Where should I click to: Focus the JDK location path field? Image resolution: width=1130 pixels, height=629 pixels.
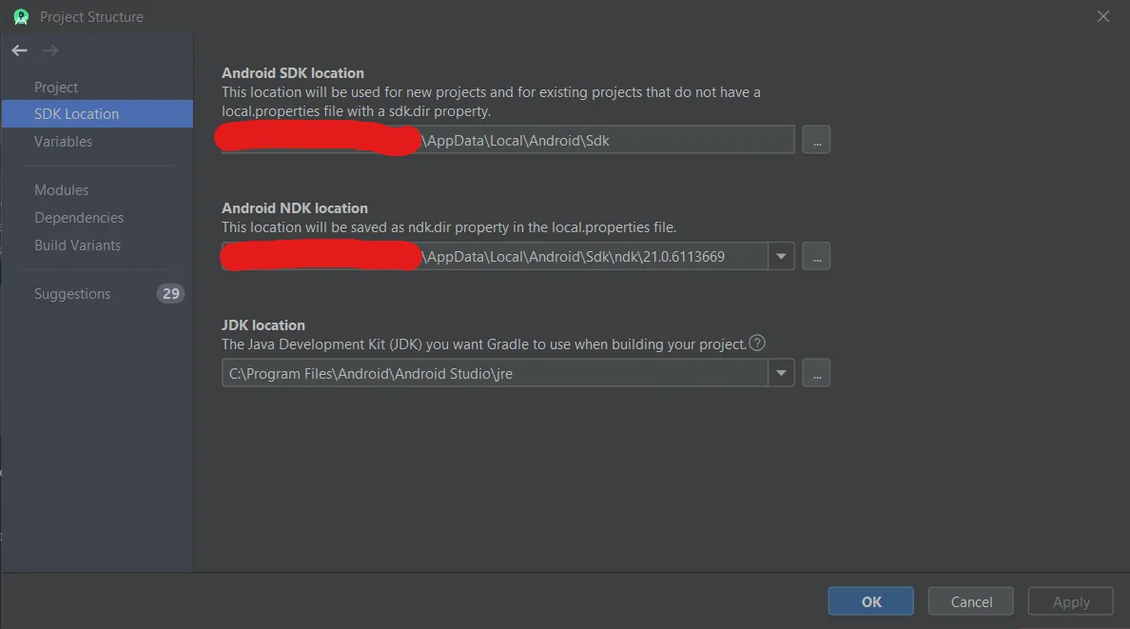coord(496,374)
